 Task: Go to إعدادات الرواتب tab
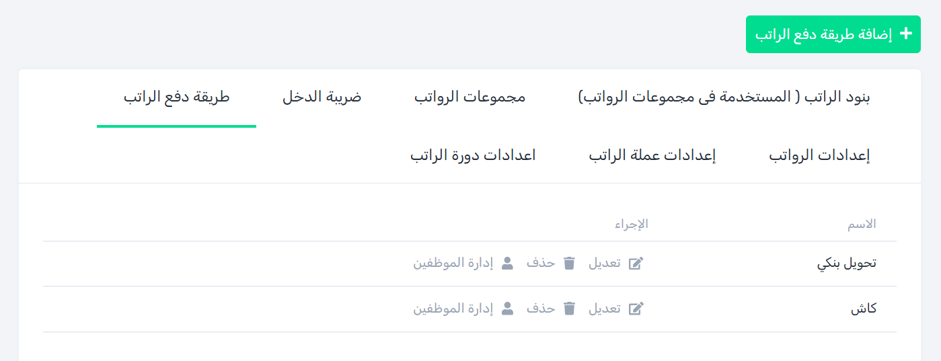pyautogui.click(x=819, y=156)
